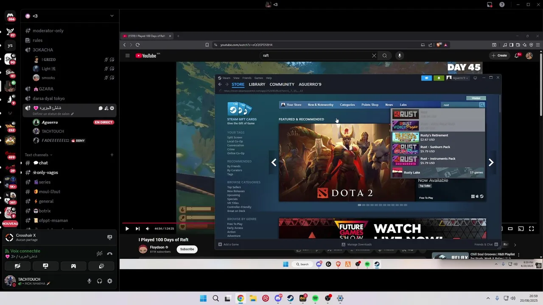The width and height of the screenshot is (543, 305).
Task: Open Discord inbox icon in title bar
Action: [489, 5]
